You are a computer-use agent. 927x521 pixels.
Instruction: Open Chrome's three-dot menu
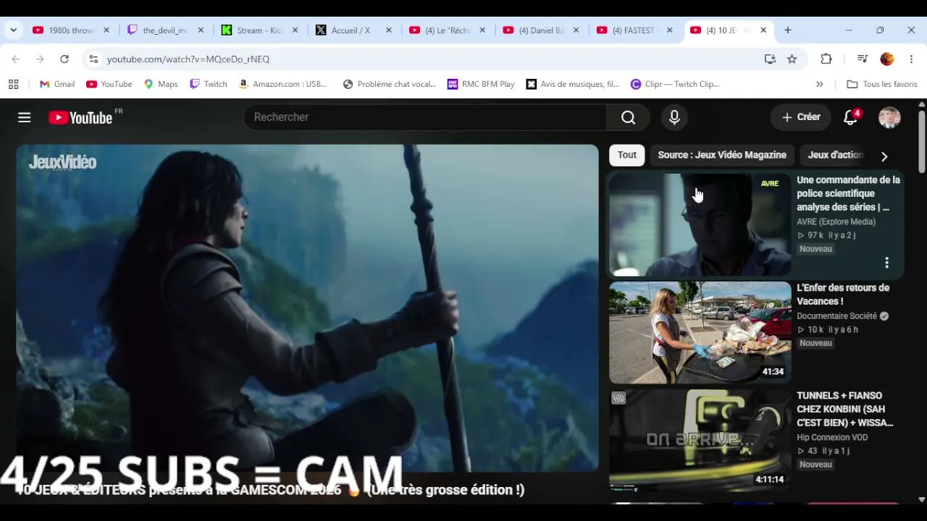pos(911,59)
